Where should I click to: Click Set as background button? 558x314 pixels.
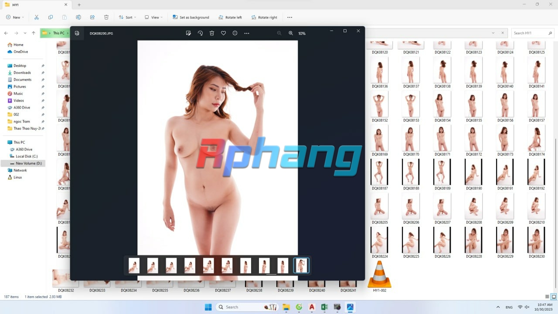(x=191, y=17)
